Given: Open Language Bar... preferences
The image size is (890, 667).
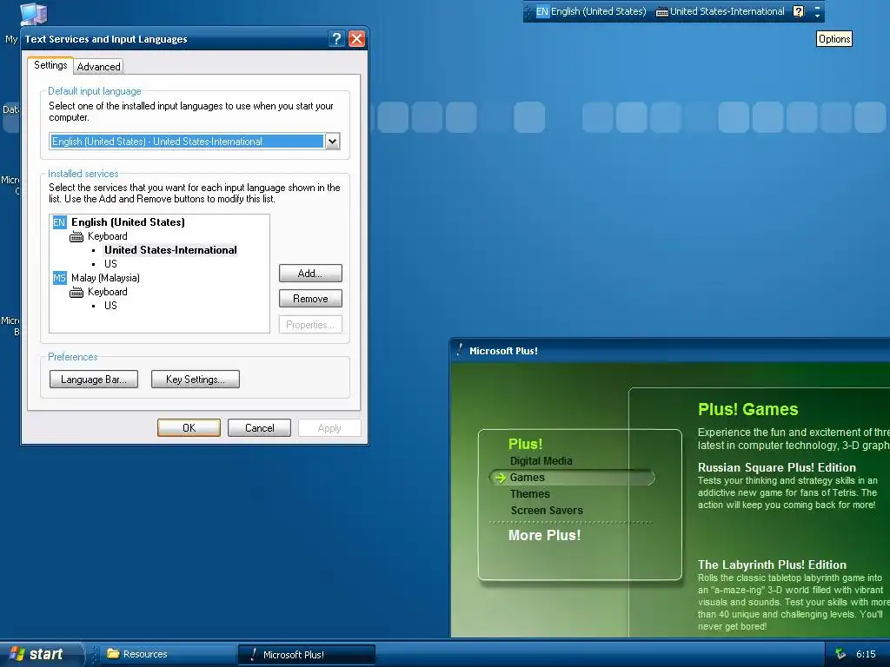Looking at the screenshot, I should click(x=94, y=380).
